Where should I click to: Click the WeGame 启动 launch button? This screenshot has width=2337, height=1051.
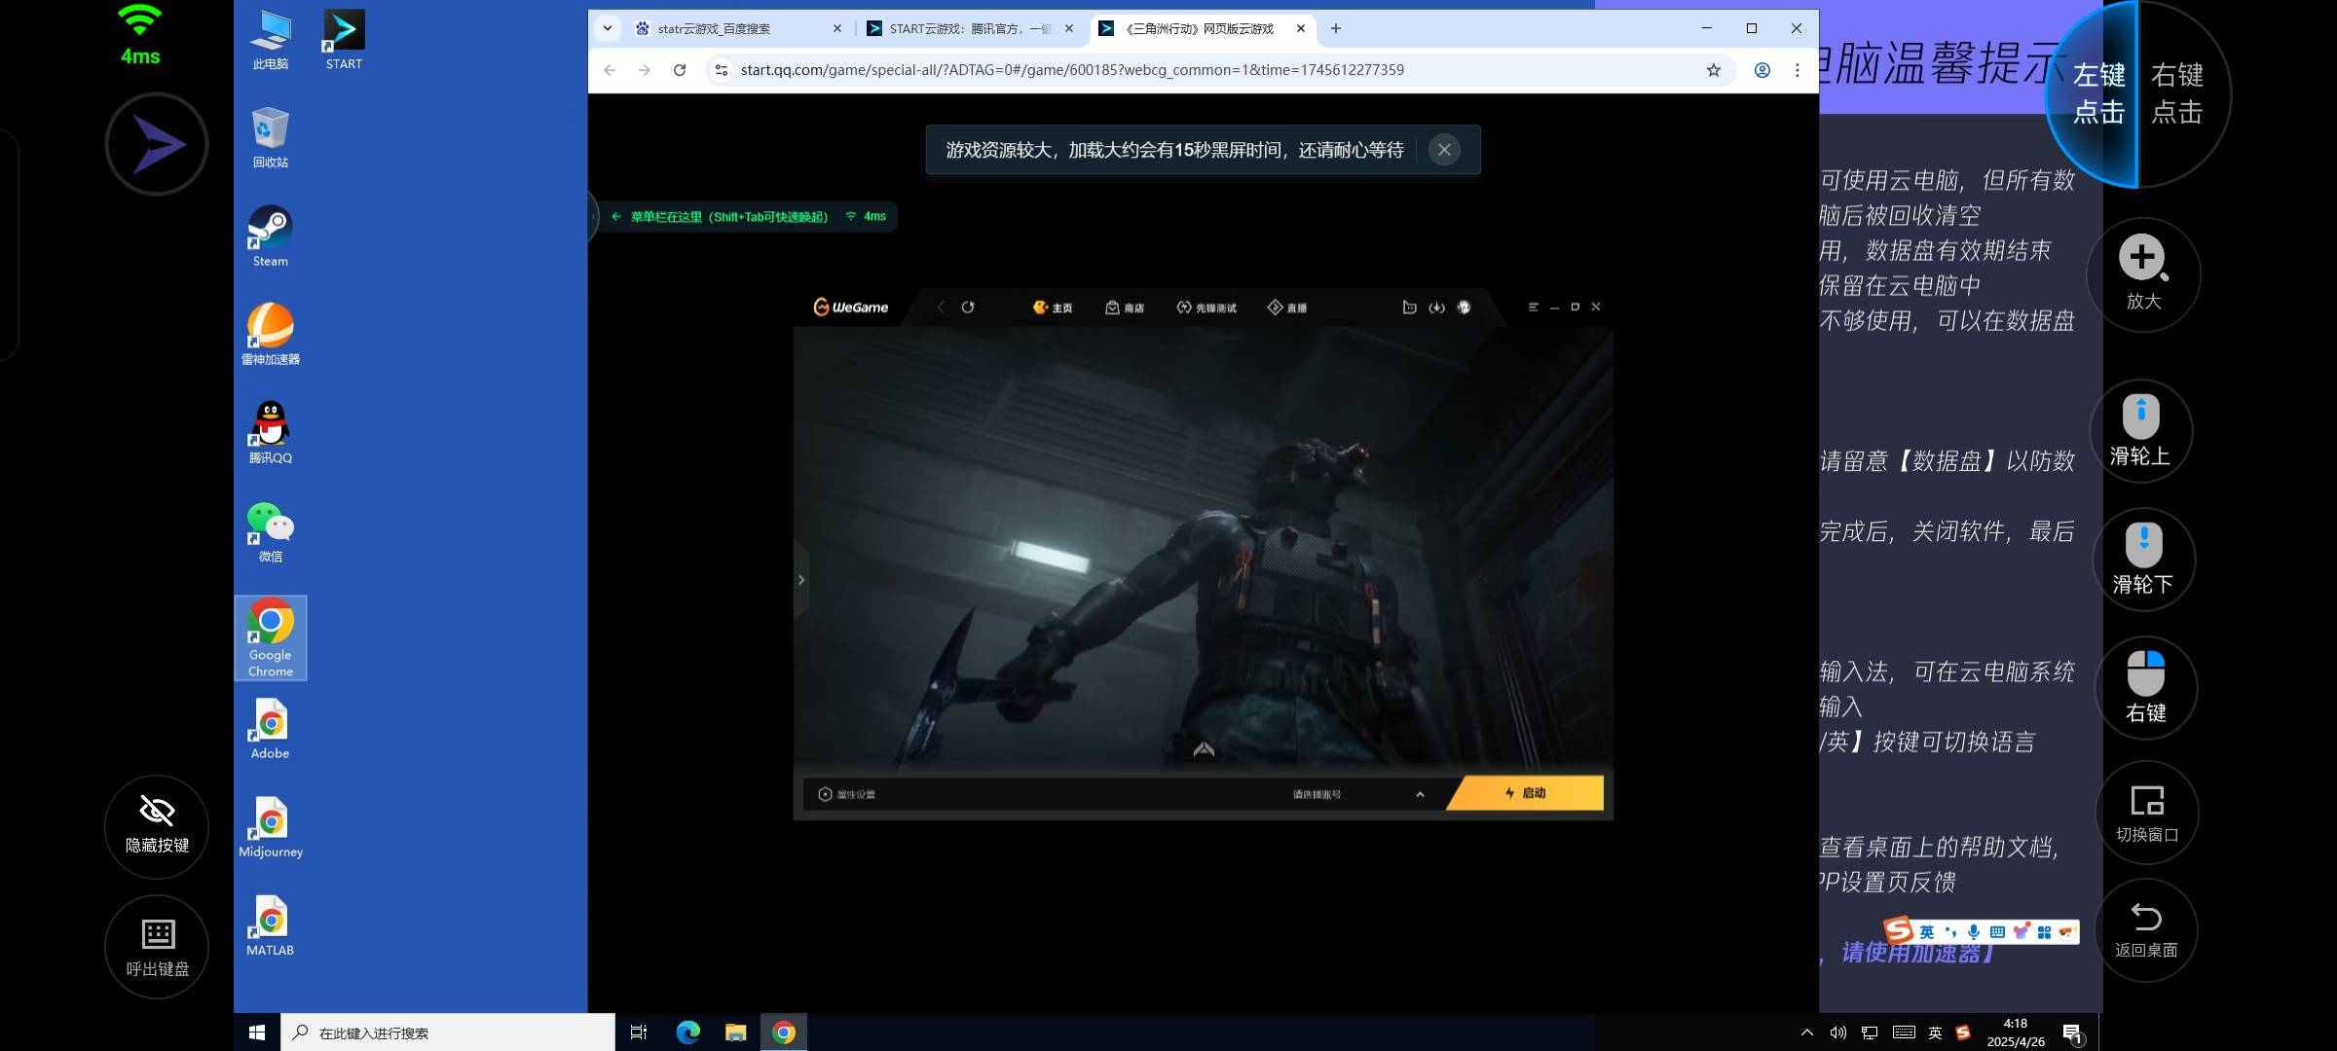point(1526,793)
